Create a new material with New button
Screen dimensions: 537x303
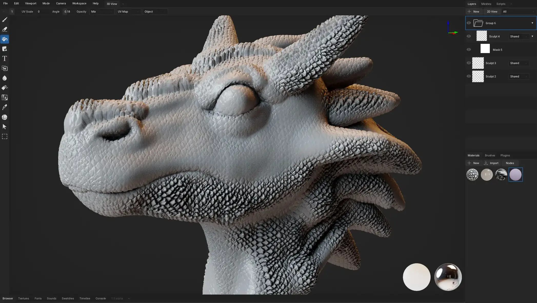coord(474,163)
